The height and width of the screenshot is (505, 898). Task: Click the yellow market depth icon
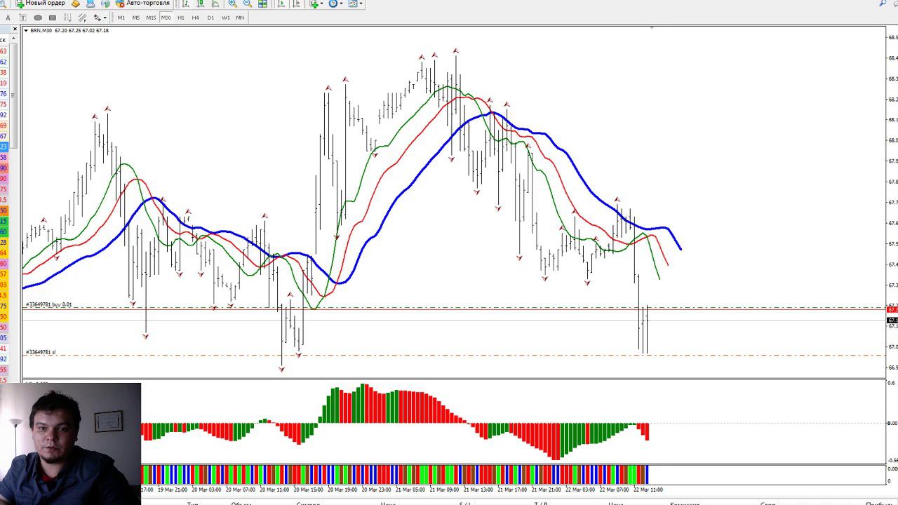pyautogui.click(x=76, y=4)
